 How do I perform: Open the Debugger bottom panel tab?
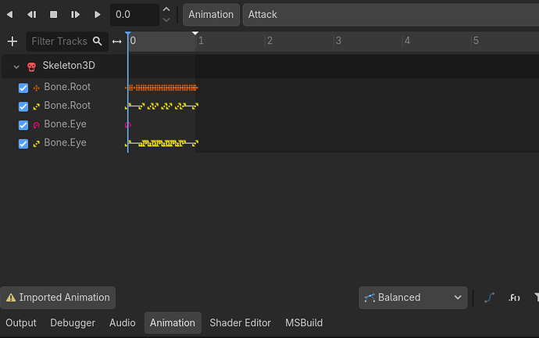click(x=73, y=323)
